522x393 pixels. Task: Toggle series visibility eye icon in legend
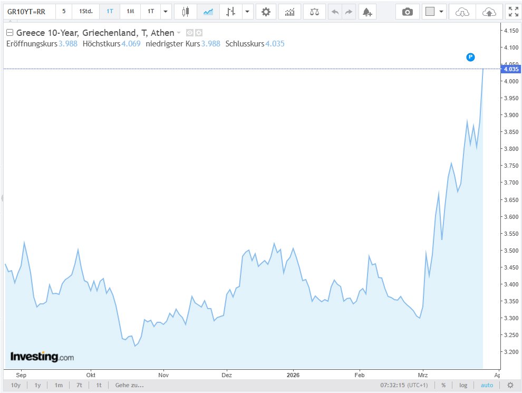point(189,33)
